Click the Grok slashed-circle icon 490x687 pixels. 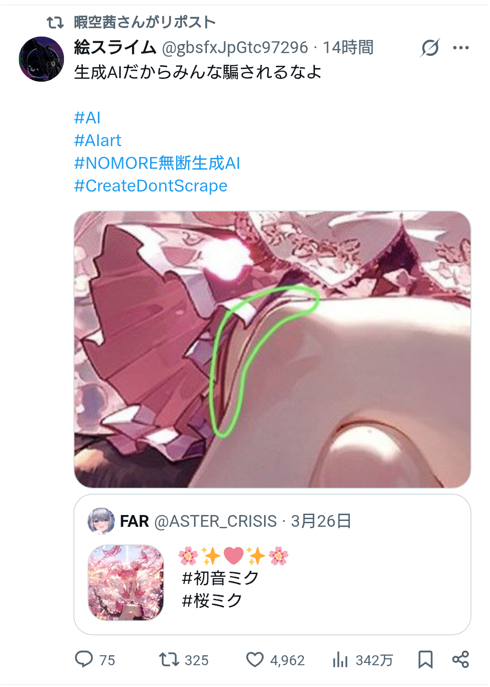pos(430,48)
